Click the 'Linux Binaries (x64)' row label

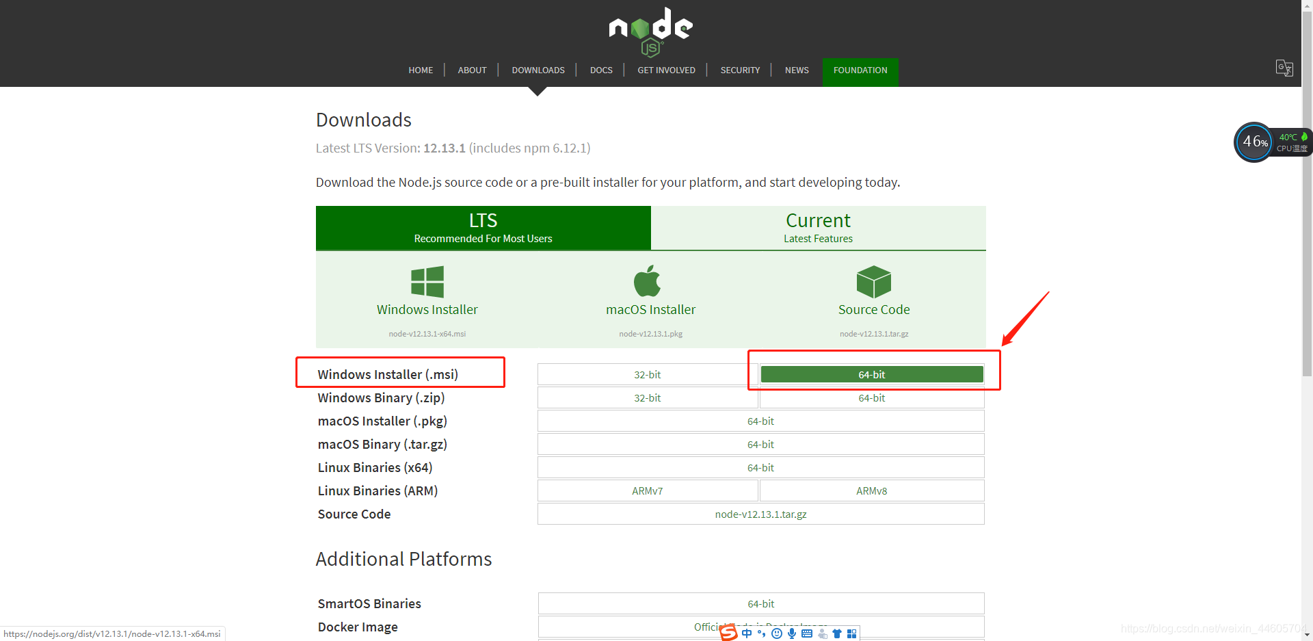click(x=375, y=467)
